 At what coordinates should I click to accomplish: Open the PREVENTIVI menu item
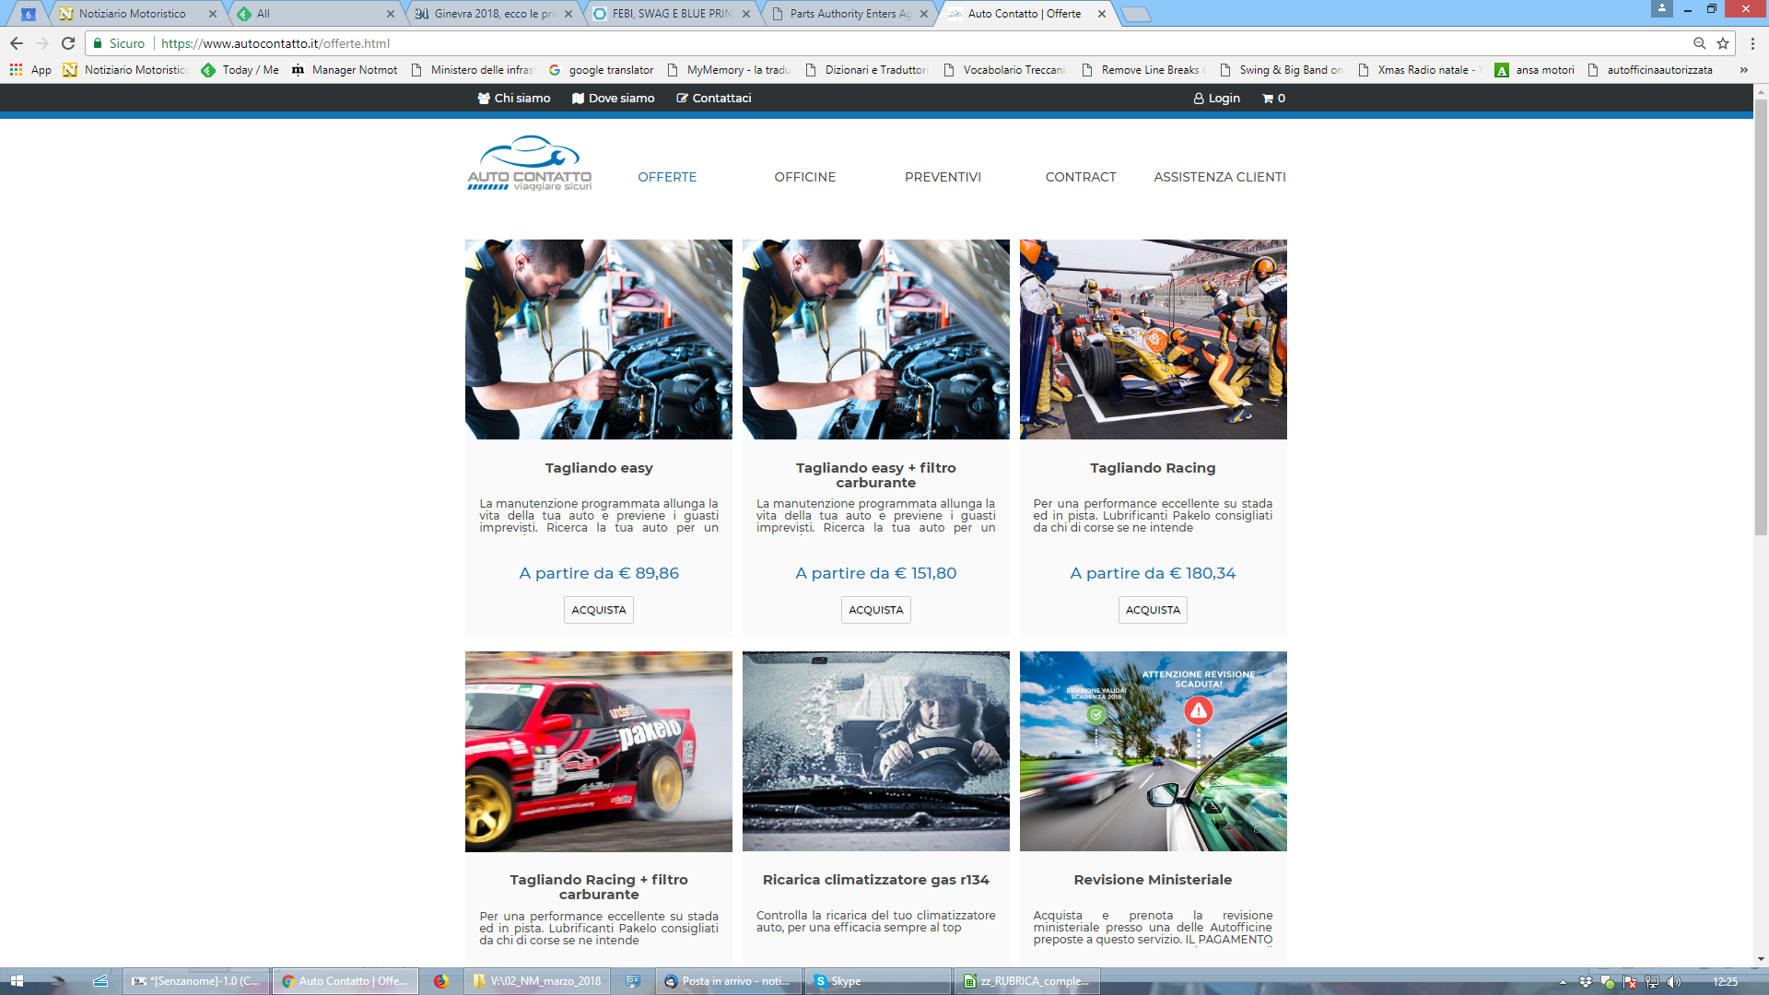[x=943, y=177]
